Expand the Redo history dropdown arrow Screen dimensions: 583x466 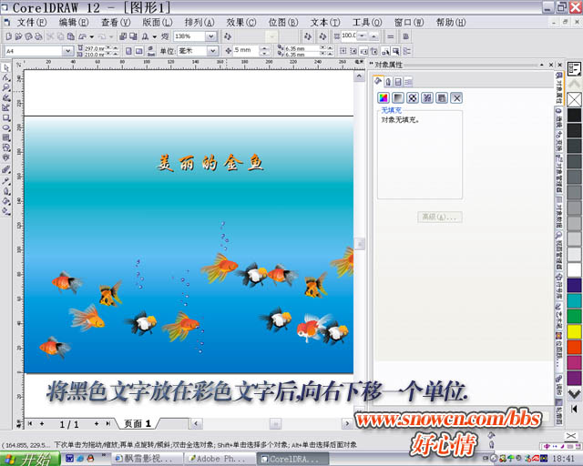pyautogui.click(x=111, y=36)
